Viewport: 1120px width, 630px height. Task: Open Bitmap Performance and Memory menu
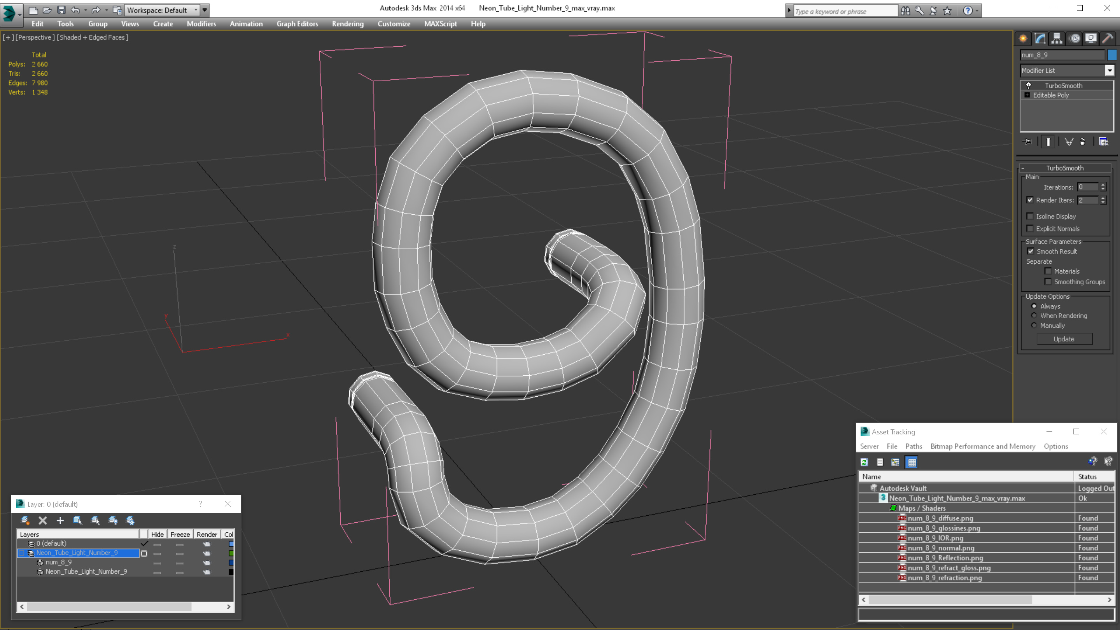pyautogui.click(x=983, y=446)
